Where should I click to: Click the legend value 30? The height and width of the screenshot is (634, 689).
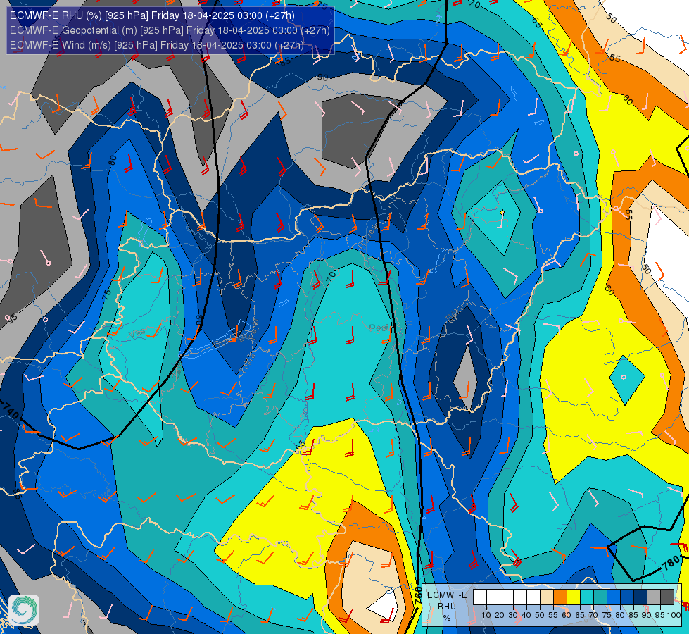(x=513, y=615)
